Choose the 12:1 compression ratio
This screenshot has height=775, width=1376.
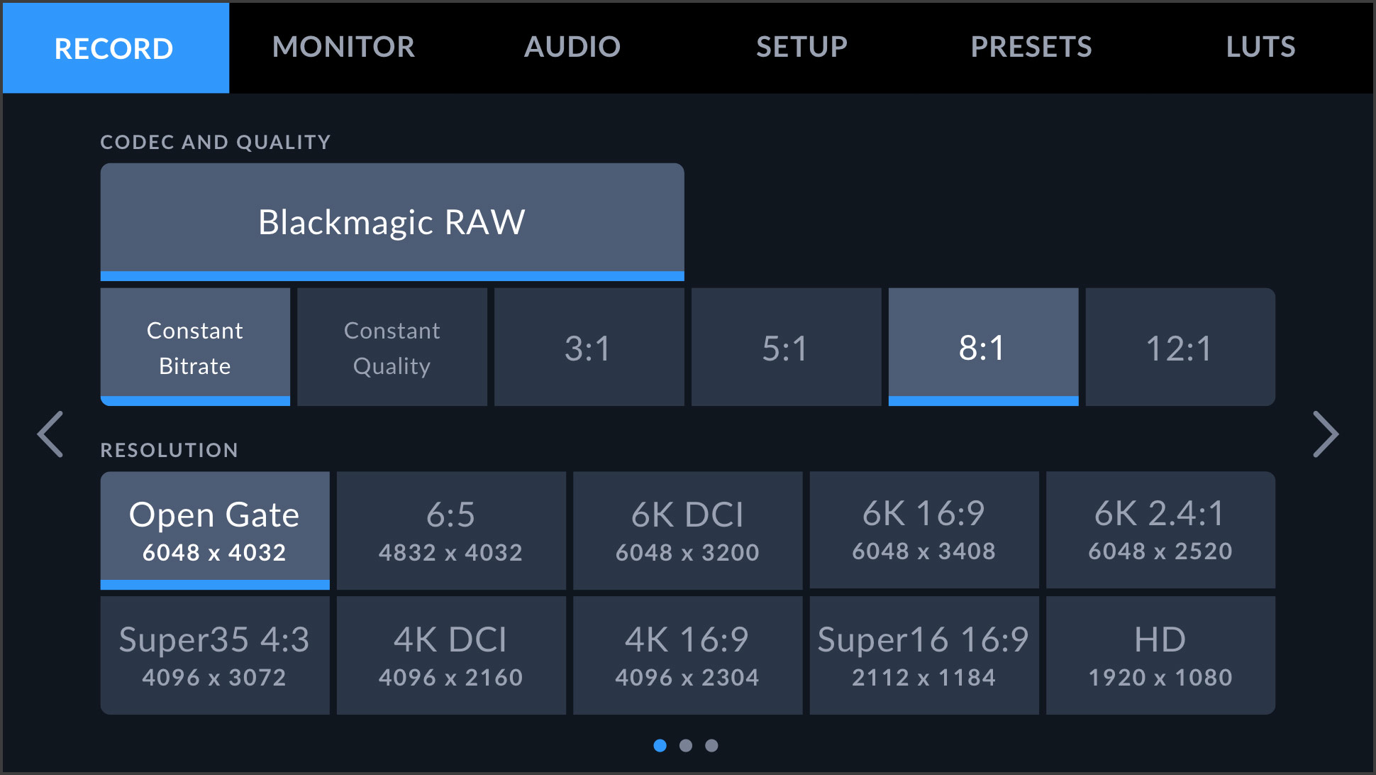coord(1179,348)
